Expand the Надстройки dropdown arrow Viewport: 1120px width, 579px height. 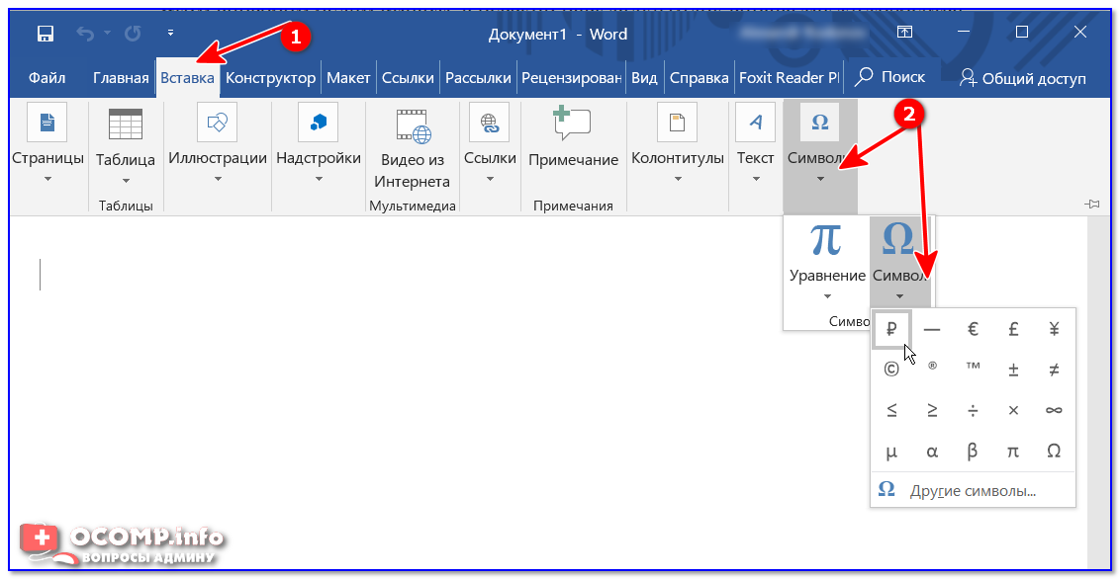coord(319,179)
